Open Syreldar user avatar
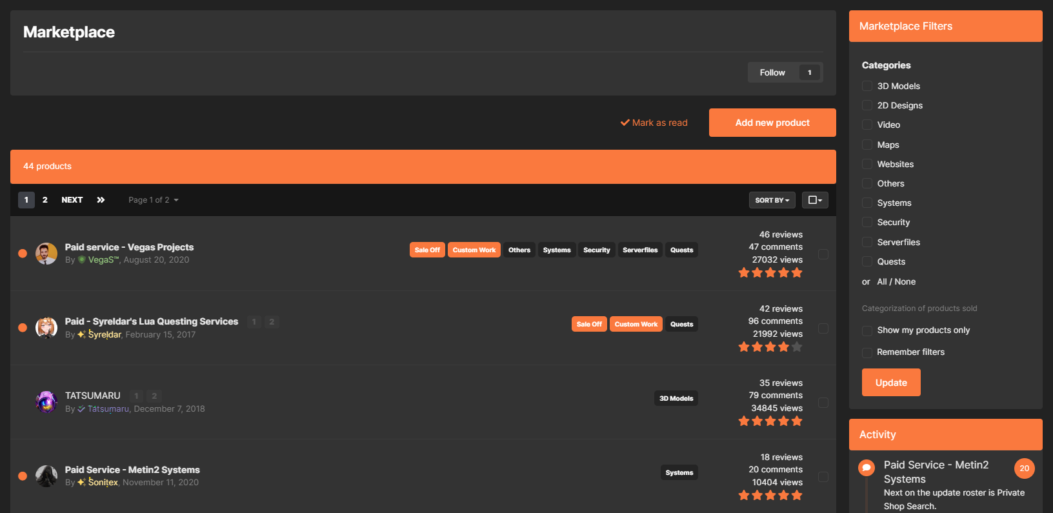 pos(46,328)
